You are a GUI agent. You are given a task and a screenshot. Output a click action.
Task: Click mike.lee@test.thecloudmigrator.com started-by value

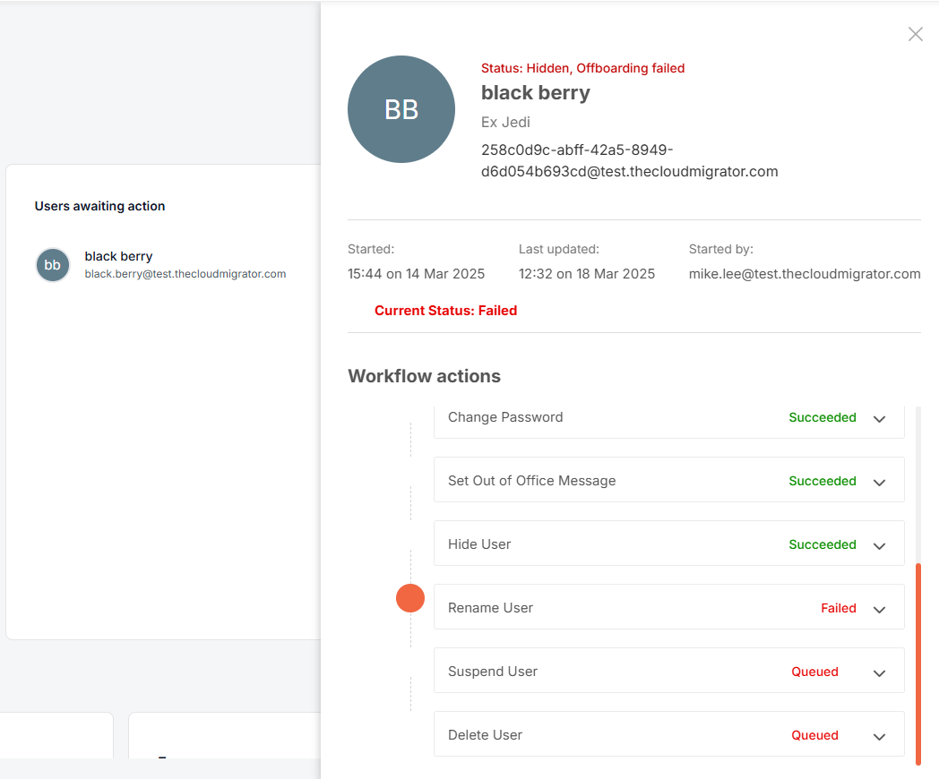pyautogui.click(x=805, y=273)
